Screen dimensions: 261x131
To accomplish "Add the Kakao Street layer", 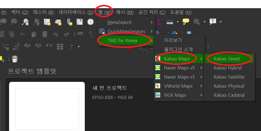I will coord(229,59).
